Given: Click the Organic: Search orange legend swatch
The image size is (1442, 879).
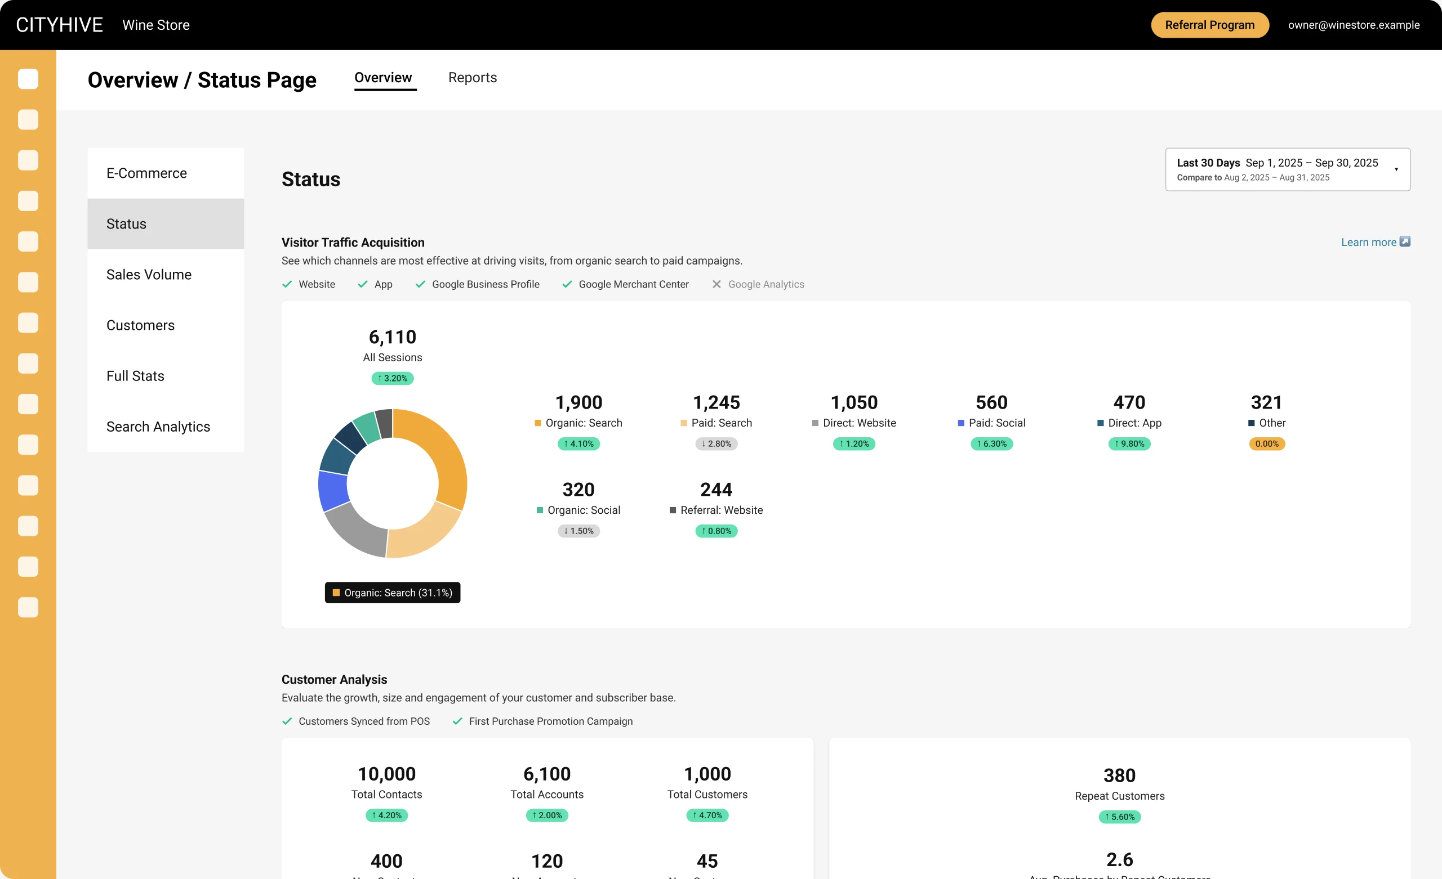Looking at the screenshot, I should point(538,423).
